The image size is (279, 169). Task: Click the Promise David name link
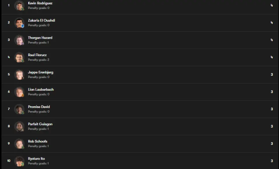click(x=39, y=107)
